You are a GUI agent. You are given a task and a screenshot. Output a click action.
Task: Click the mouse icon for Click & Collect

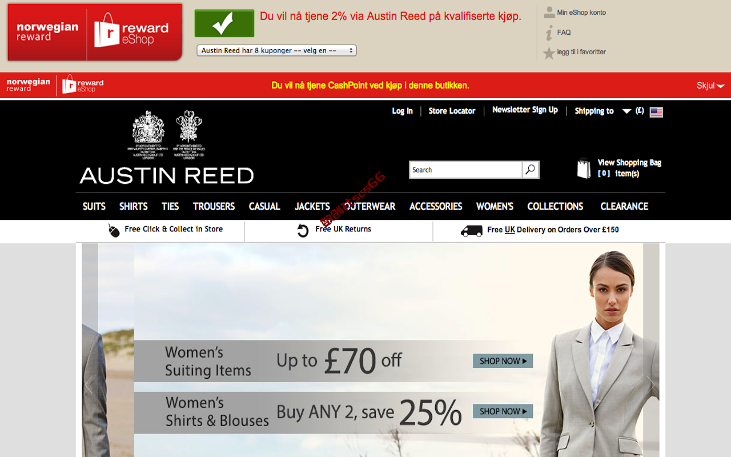[114, 230]
